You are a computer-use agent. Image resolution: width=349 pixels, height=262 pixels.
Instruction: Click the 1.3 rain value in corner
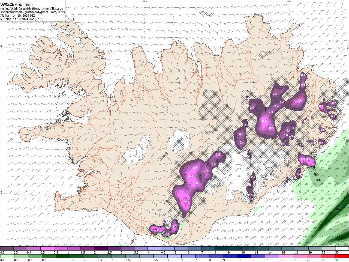tap(341, 238)
